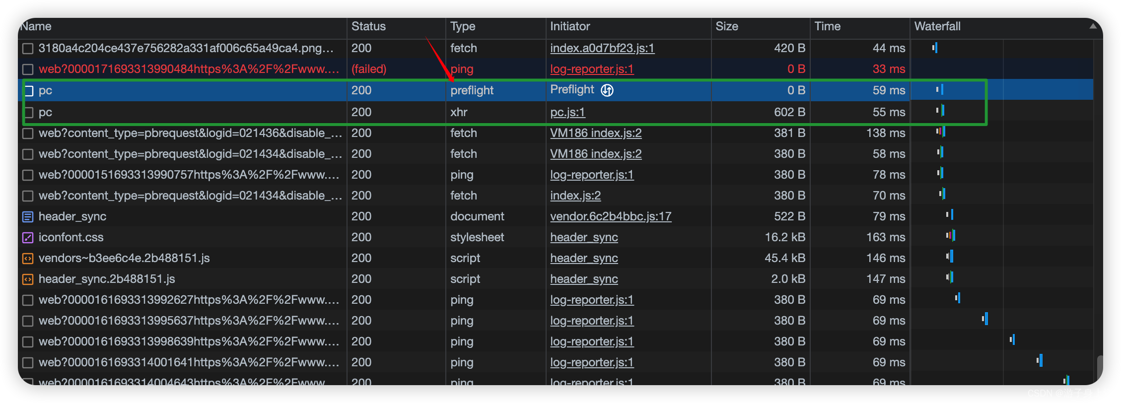Click the preflight type cell
The image size is (1121, 403).
tap(472, 90)
